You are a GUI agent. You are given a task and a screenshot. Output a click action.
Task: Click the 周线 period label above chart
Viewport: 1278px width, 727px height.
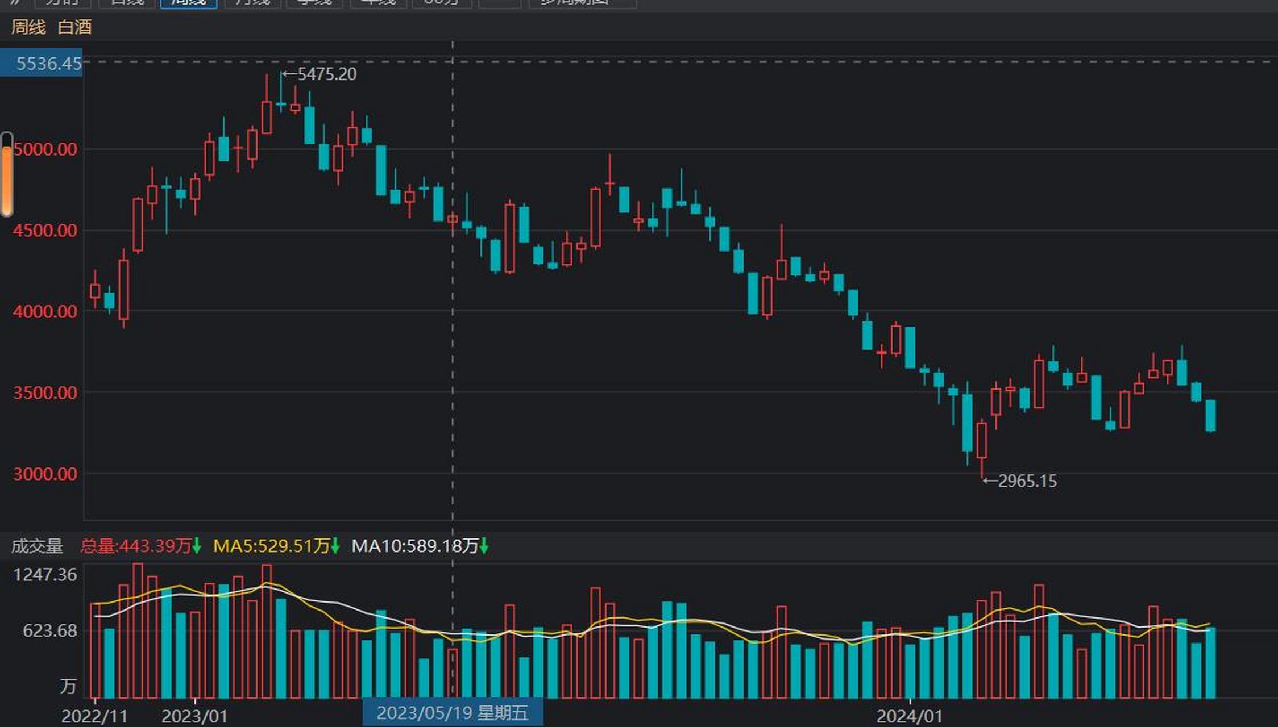point(28,27)
